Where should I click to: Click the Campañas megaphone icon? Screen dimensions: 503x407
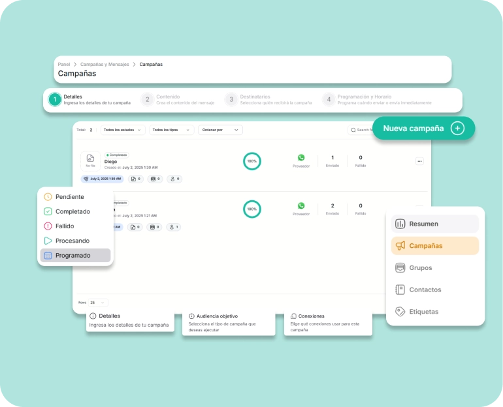400,246
